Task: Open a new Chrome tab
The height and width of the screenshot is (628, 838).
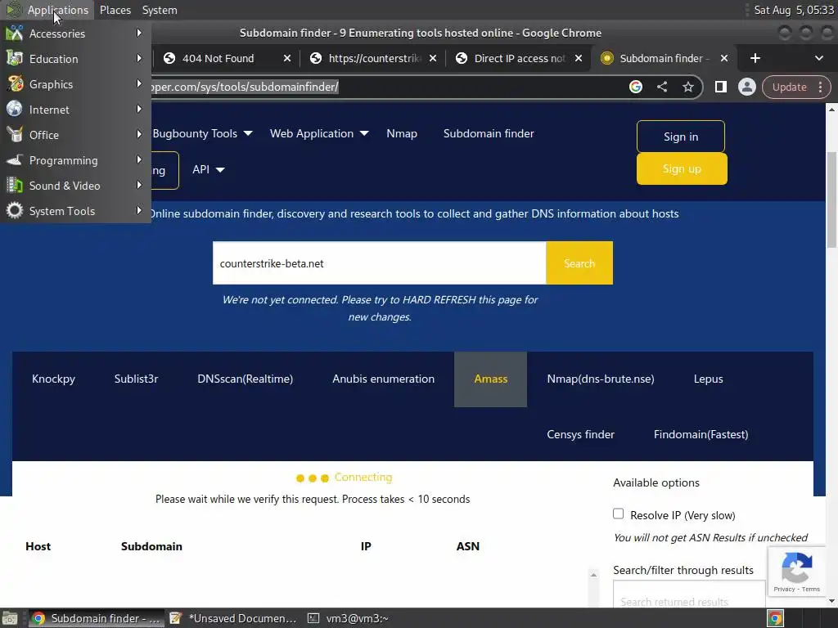Action: coord(755,58)
